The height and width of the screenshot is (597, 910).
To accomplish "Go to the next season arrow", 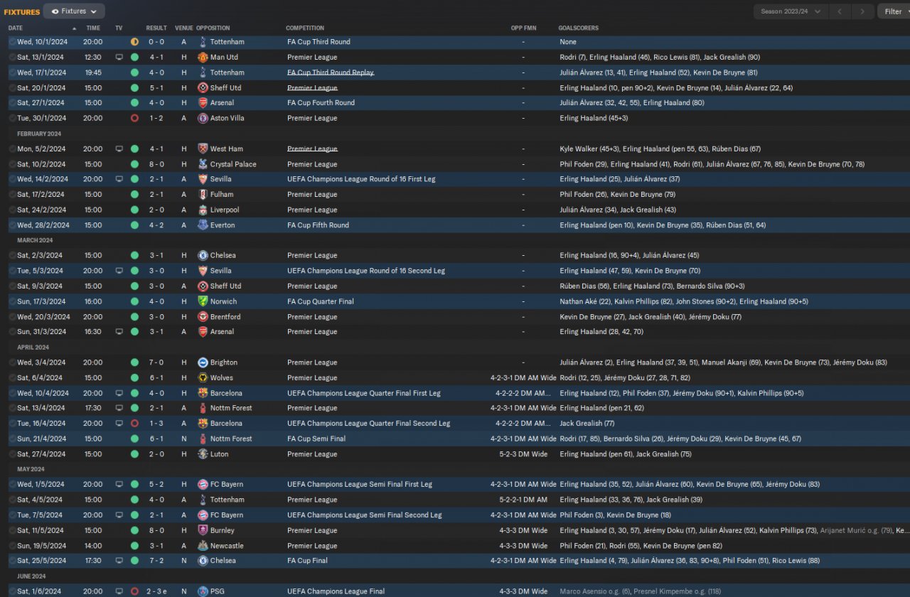I will [863, 11].
